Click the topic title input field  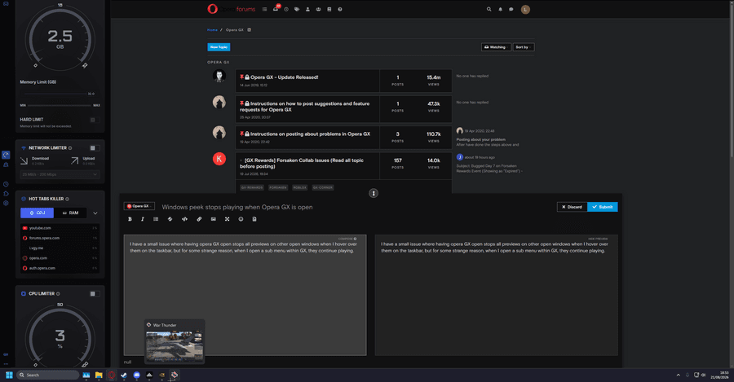click(356, 207)
